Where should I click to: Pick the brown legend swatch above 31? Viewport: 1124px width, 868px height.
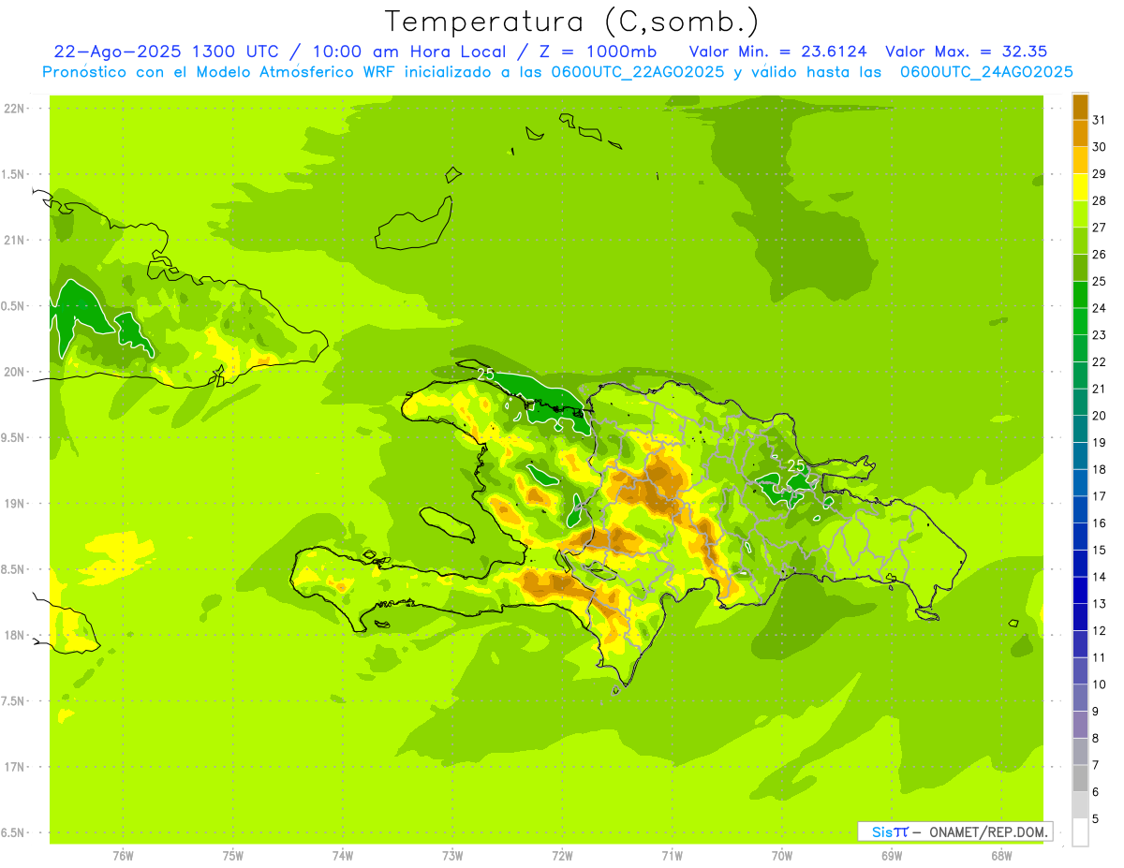click(1080, 107)
